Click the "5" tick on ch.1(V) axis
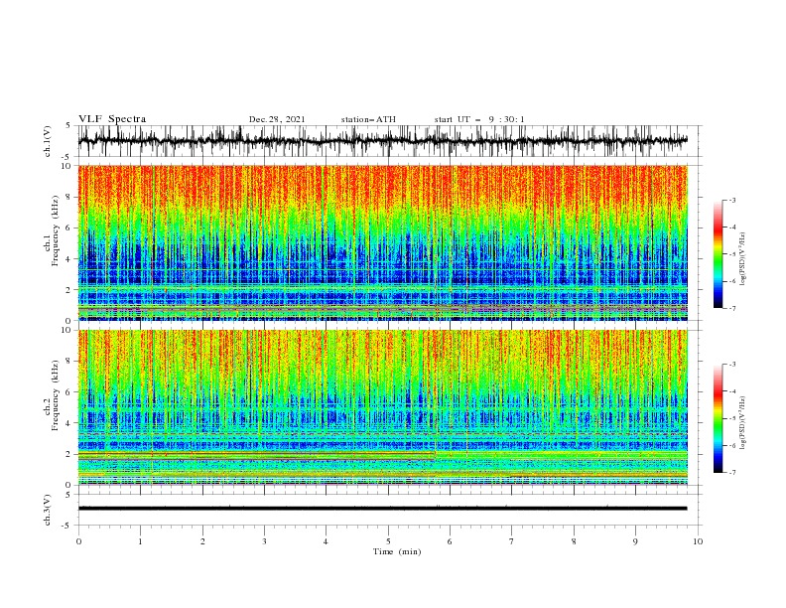Screen dimensions: 786x608 [68, 126]
